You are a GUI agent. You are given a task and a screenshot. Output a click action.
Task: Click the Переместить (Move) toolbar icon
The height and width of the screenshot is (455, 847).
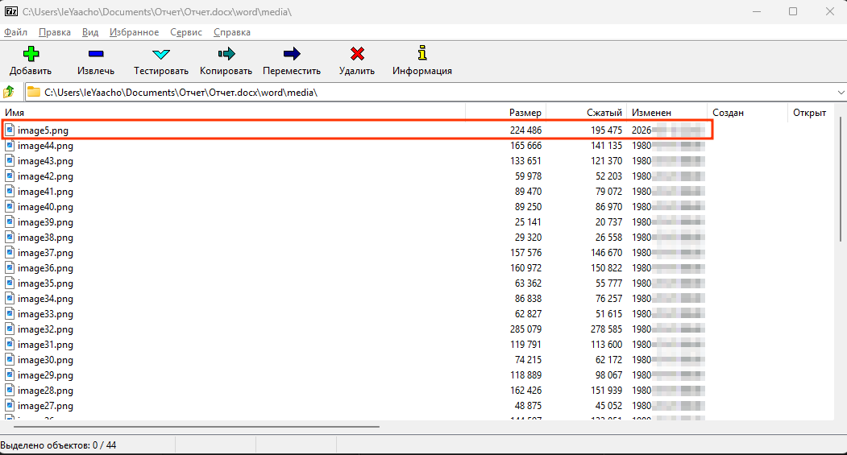[292, 53]
